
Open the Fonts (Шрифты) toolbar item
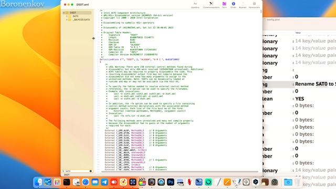coord(195,5)
